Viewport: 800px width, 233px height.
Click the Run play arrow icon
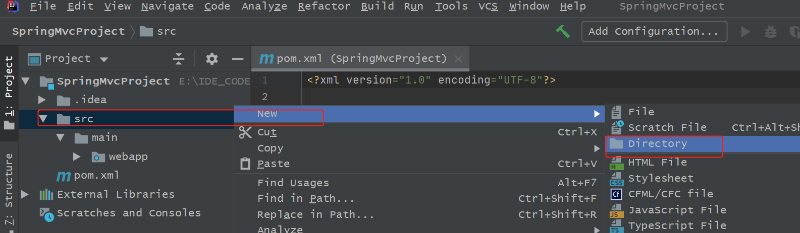745,32
